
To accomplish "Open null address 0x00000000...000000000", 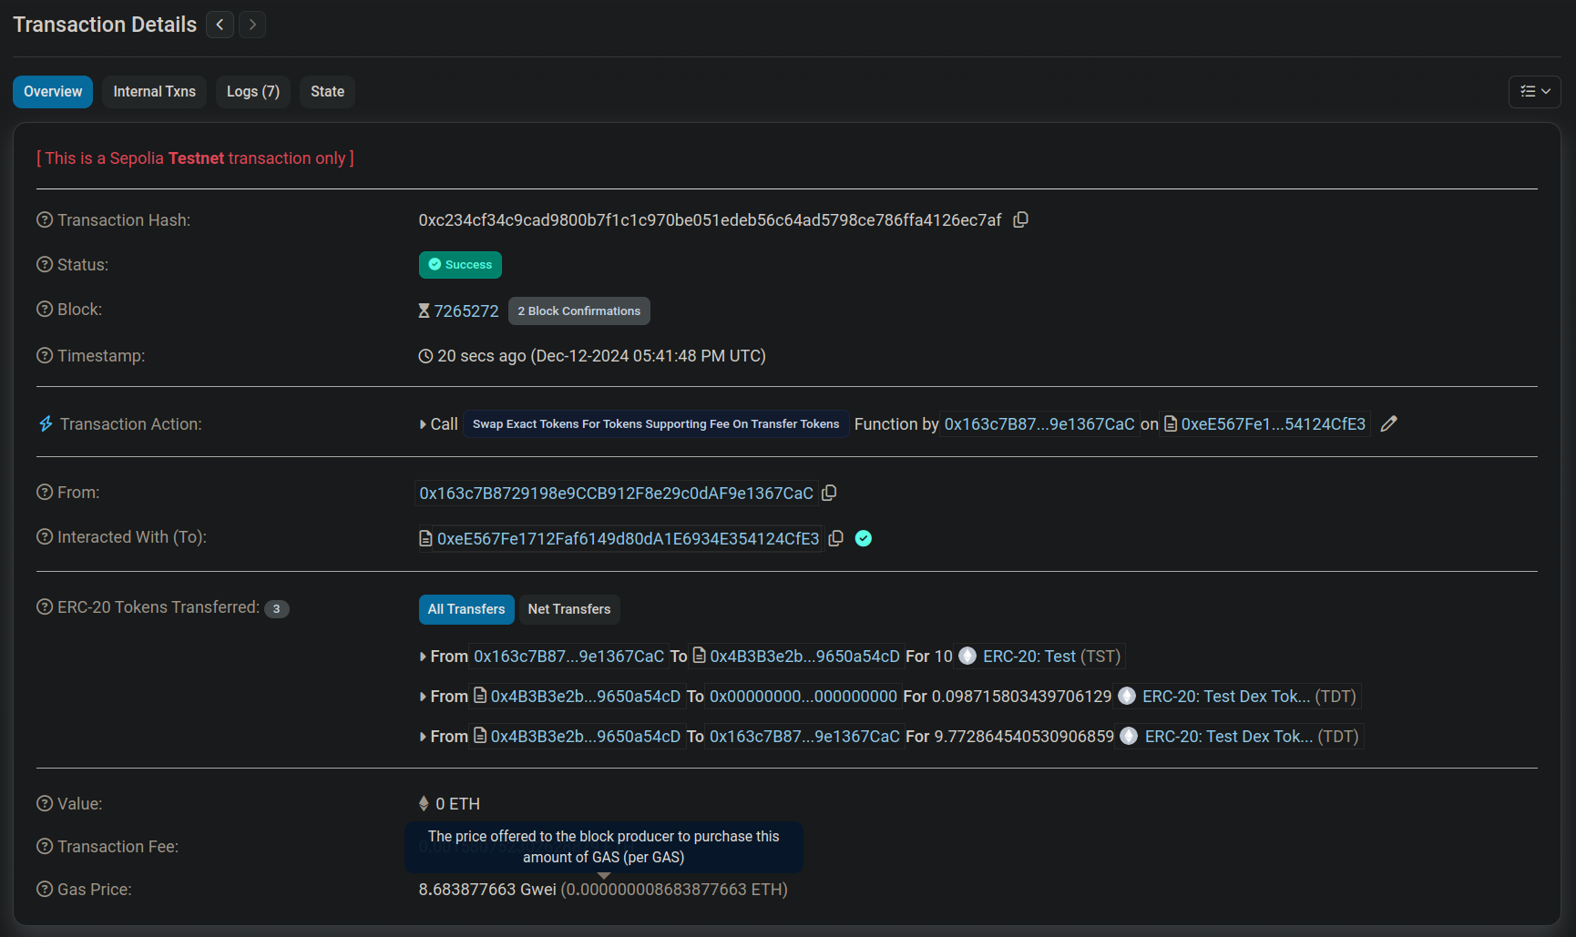I will point(803,696).
